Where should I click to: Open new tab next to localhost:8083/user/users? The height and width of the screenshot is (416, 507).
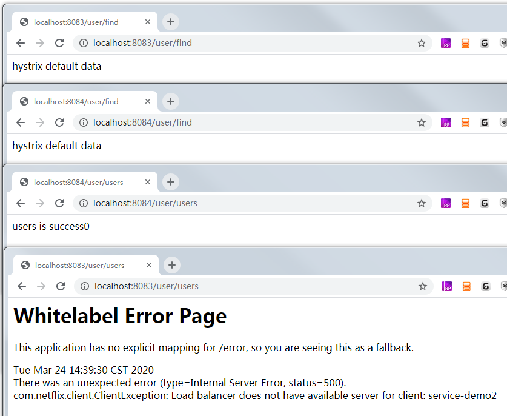(x=172, y=265)
